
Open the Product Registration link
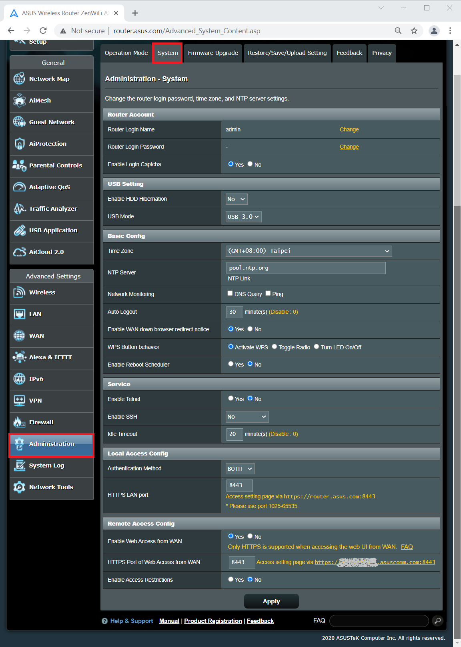(213, 621)
